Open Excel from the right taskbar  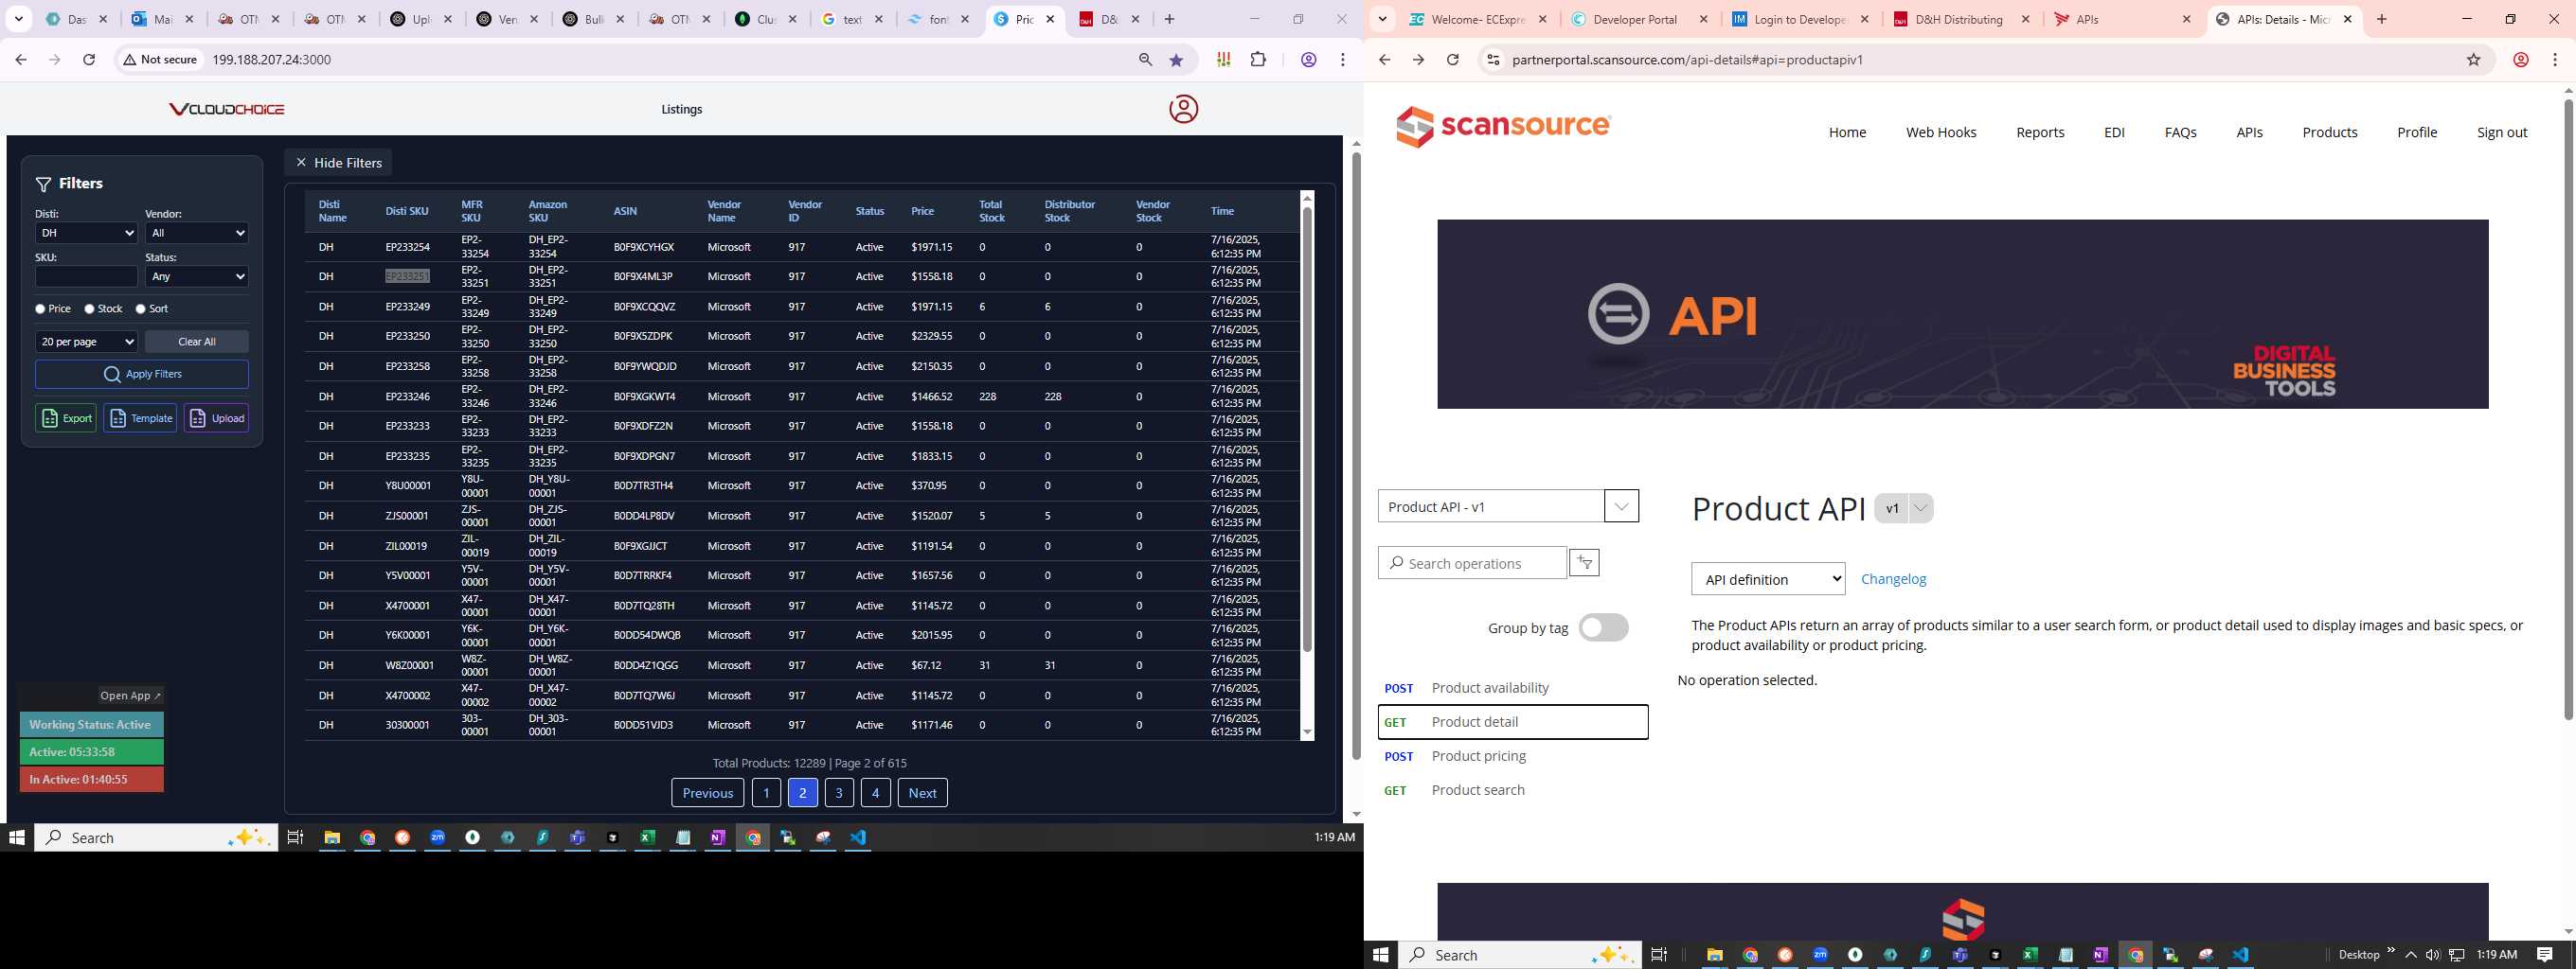click(2030, 955)
